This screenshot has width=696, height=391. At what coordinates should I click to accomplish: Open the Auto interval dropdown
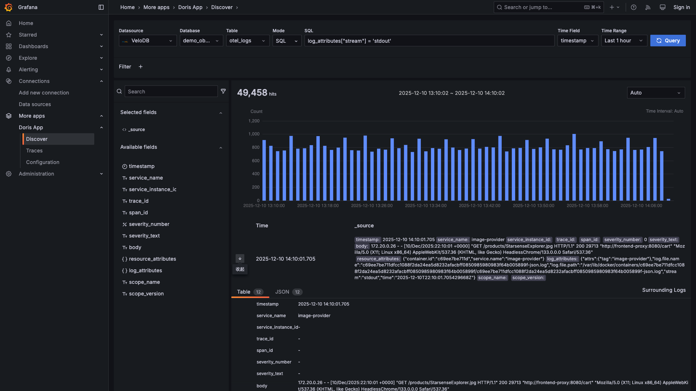click(x=656, y=93)
